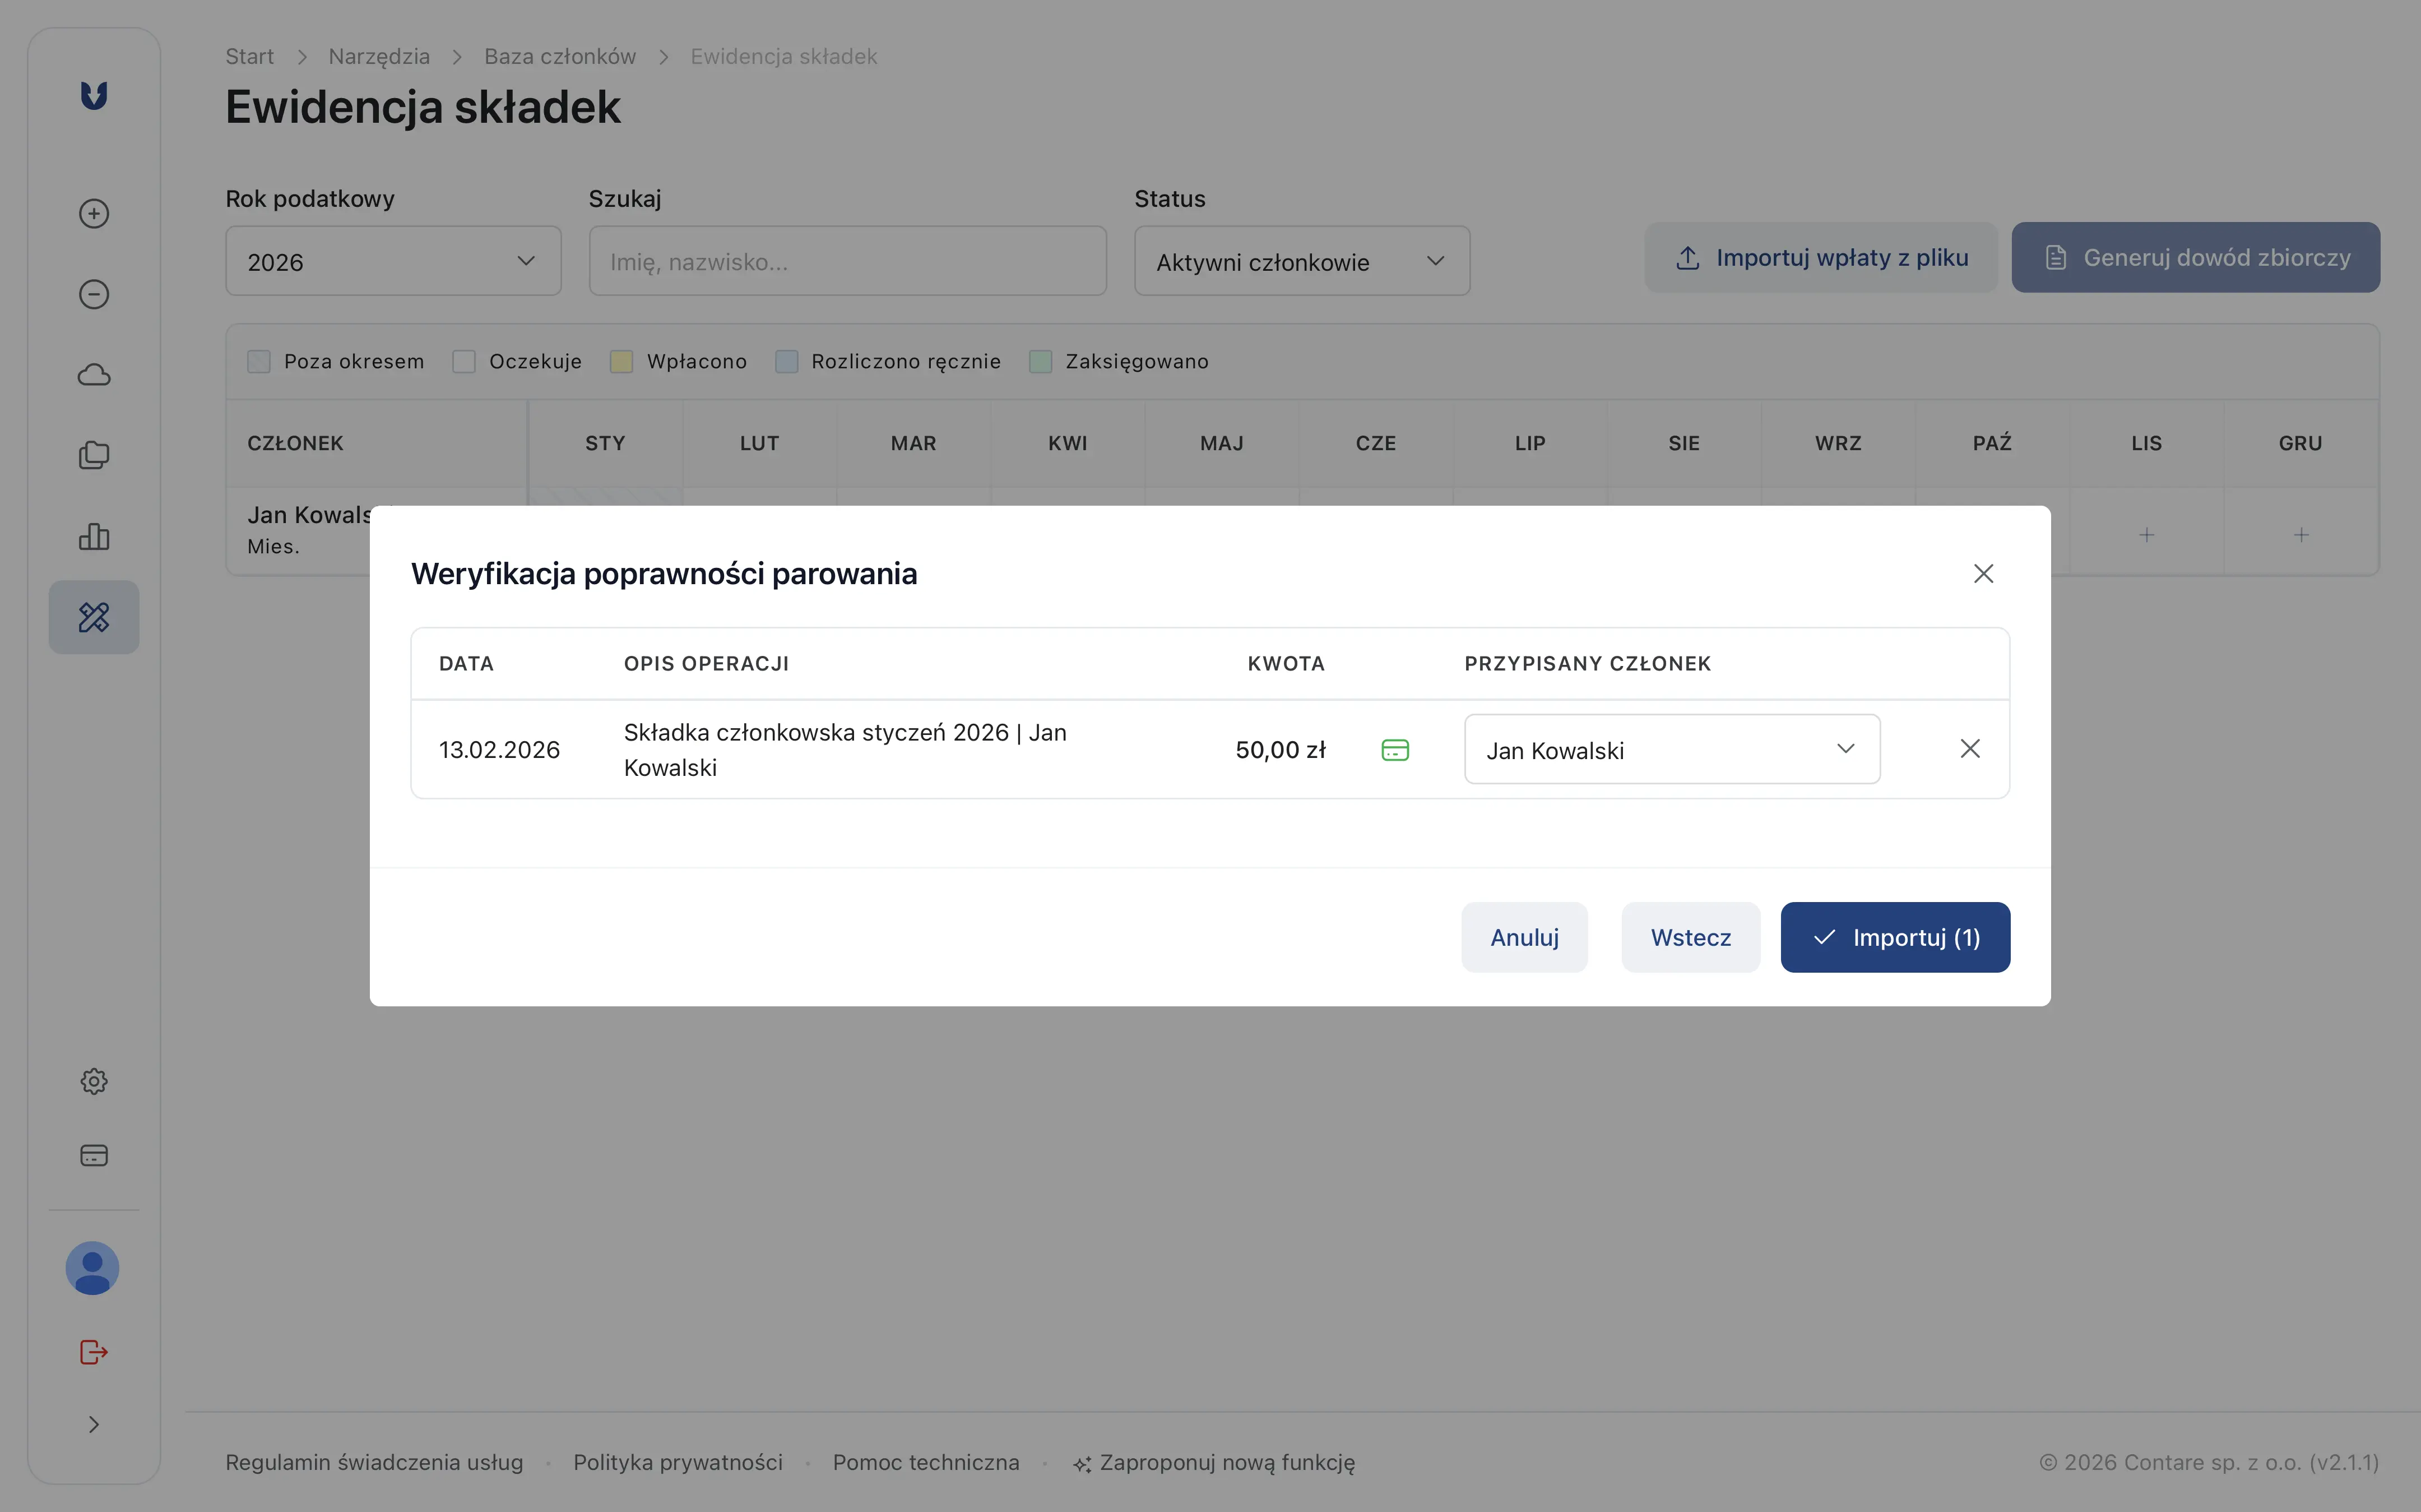Open the Aktywni członkowie status dropdown

1301,261
